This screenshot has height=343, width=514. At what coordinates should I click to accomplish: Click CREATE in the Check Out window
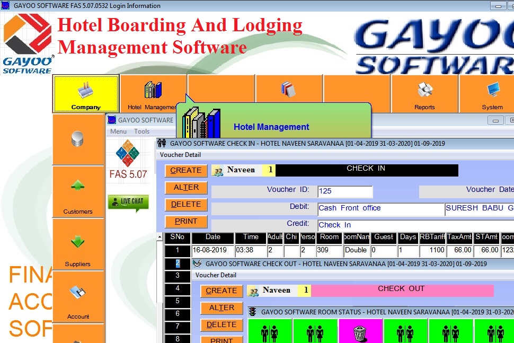coord(221,291)
